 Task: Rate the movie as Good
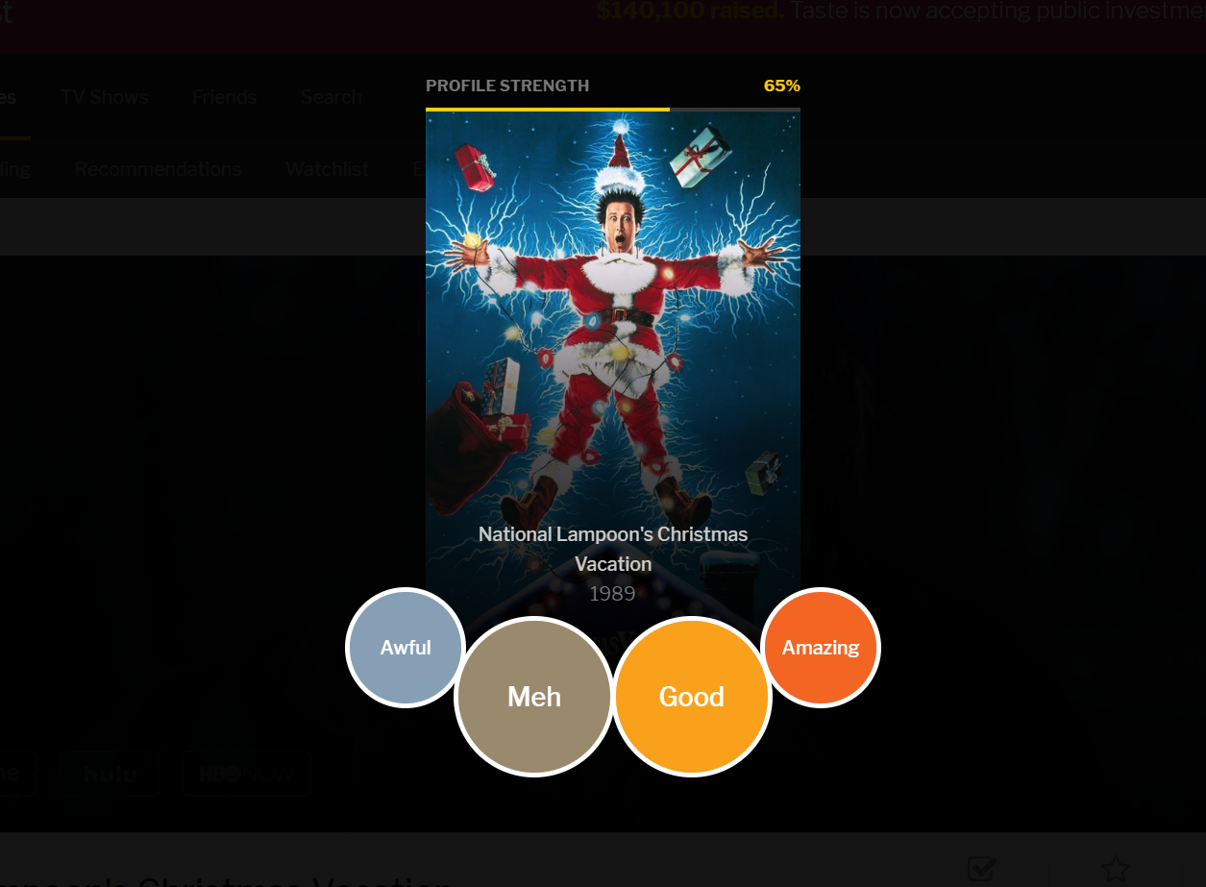click(x=692, y=697)
